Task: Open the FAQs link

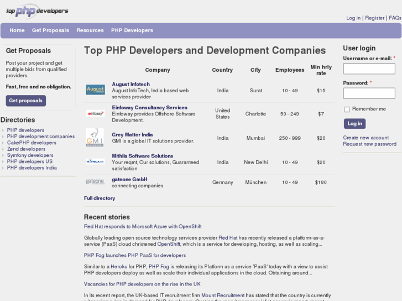Action: 395,18
